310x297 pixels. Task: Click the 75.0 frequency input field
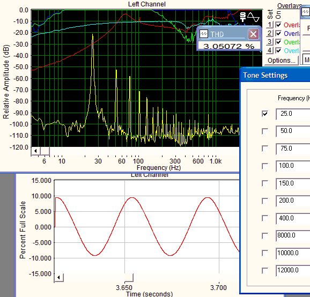(x=293, y=148)
